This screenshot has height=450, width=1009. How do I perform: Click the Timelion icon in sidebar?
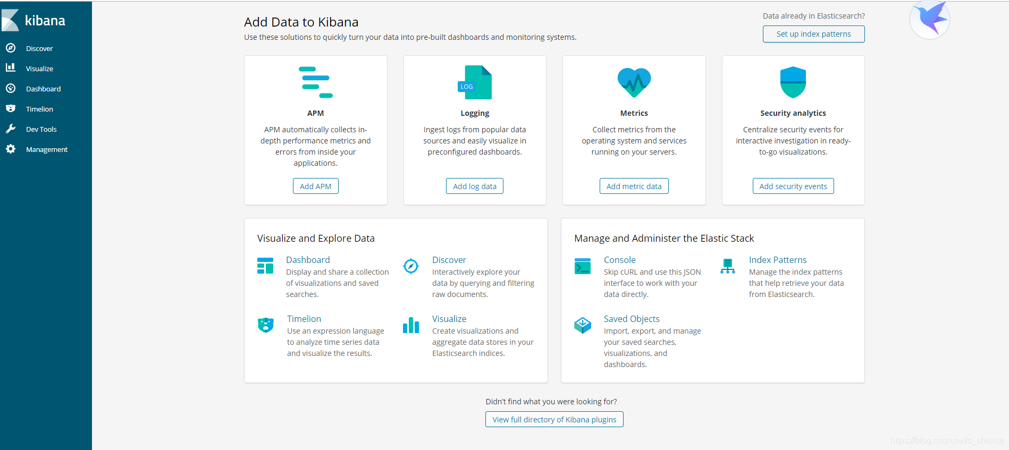point(11,108)
